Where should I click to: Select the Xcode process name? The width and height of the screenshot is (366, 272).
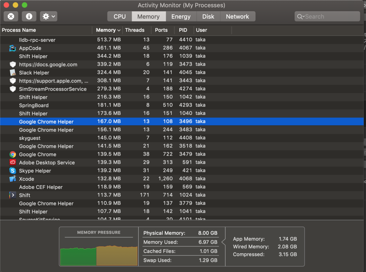tap(26, 179)
